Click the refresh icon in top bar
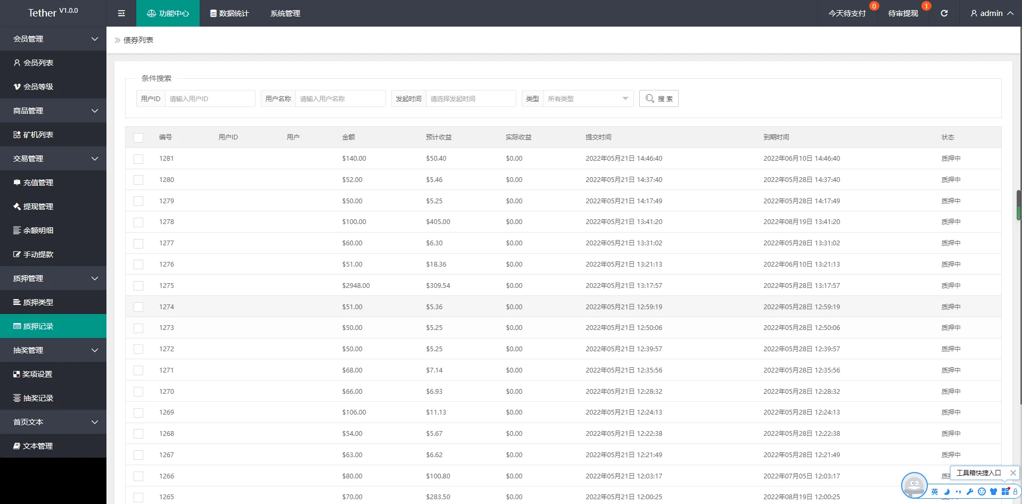The width and height of the screenshot is (1022, 504). 944,13
